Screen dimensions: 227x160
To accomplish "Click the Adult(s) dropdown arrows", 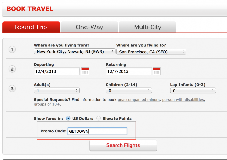I will click(x=76, y=90).
